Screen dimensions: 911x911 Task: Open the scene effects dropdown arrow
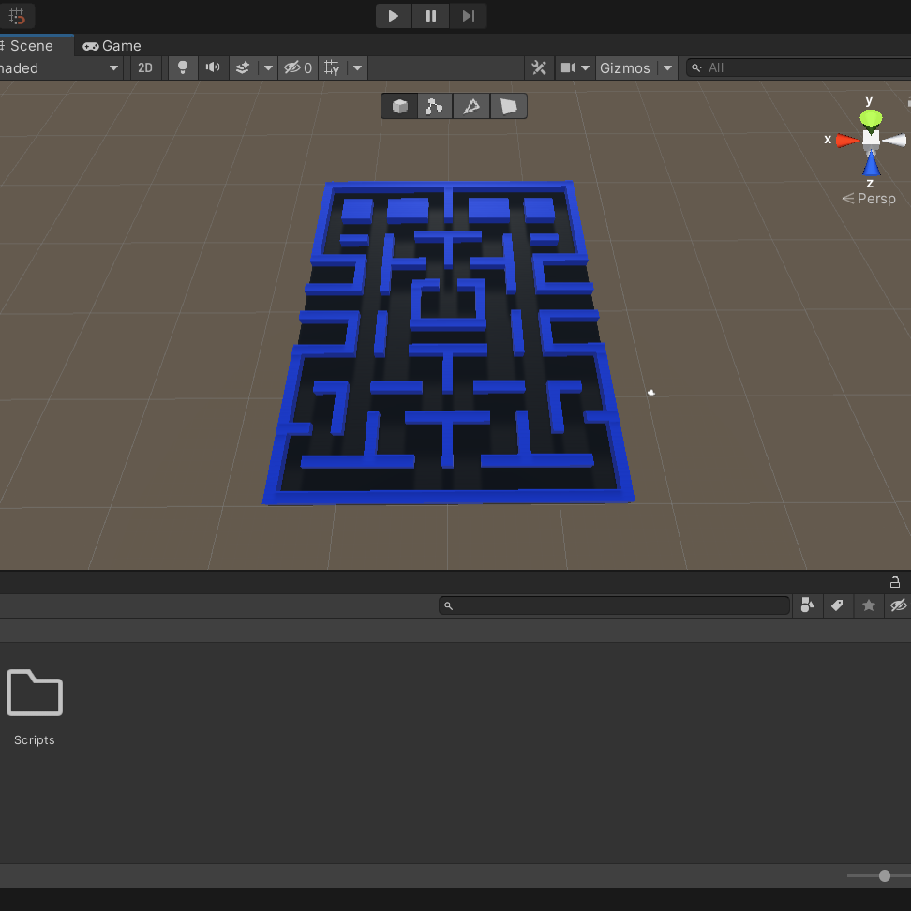[268, 68]
